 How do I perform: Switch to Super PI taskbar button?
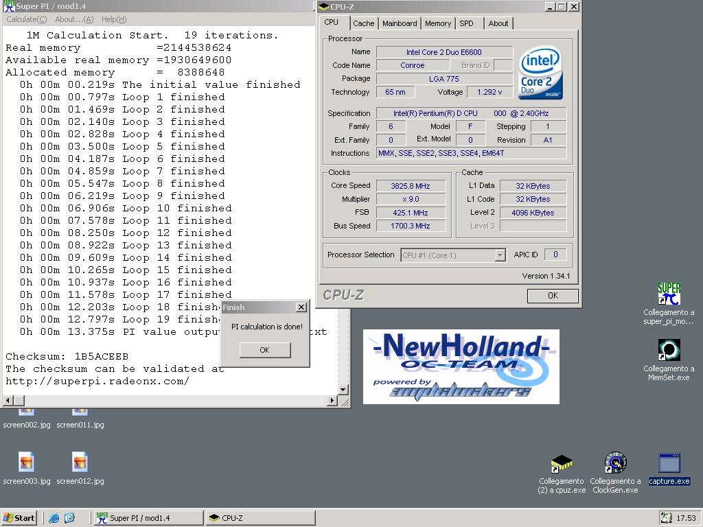tap(149, 518)
